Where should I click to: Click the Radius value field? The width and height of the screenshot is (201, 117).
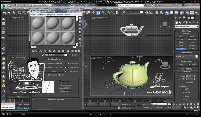tap(189, 76)
